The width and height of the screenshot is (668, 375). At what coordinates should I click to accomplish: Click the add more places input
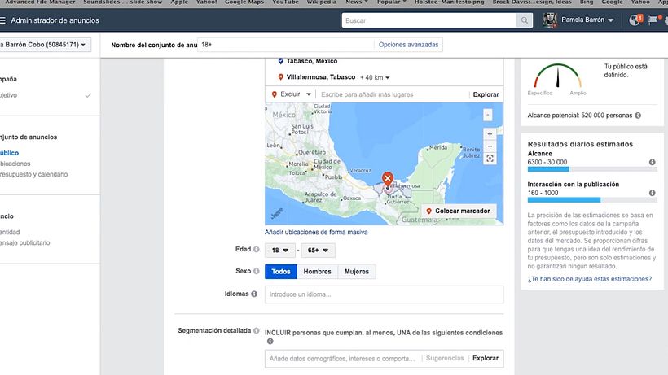coord(392,94)
